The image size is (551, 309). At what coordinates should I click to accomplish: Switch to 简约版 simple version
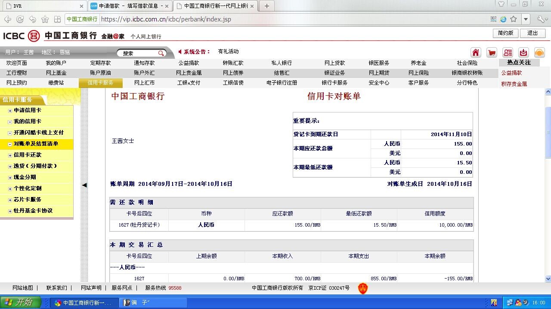point(505,33)
